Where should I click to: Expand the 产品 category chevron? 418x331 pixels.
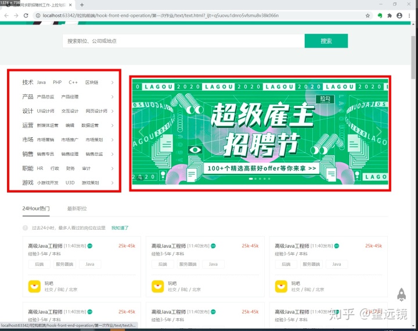[x=112, y=97]
